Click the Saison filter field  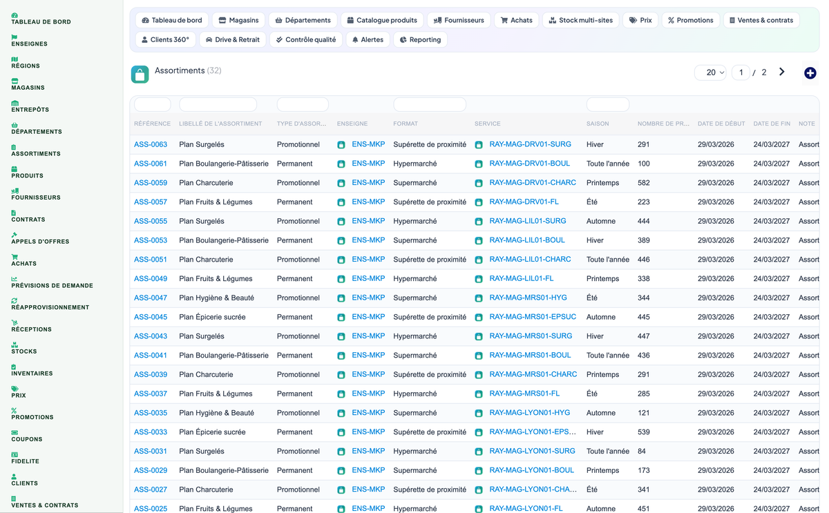(x=608, y=104)
